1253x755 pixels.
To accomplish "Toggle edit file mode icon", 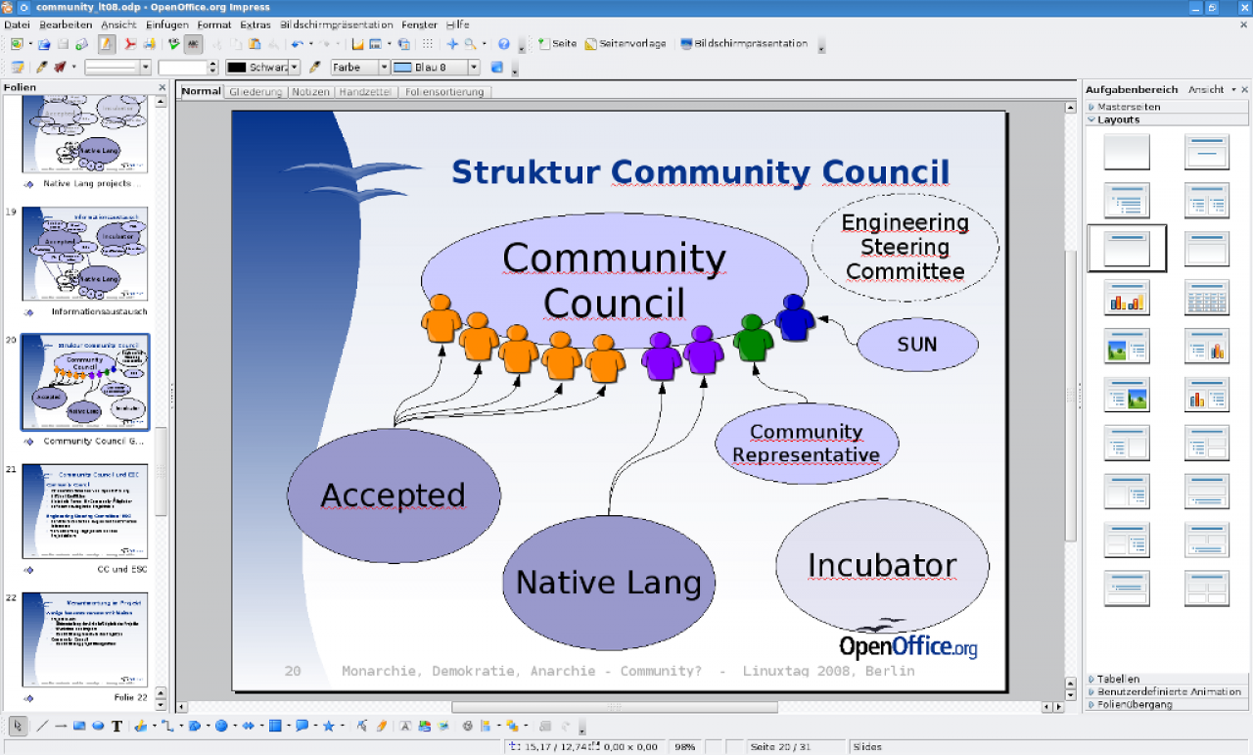I will pos(106,44).
